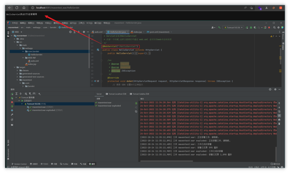Open the 帮助(H) menu
The image size is (290, 173).
click(107, 23)
